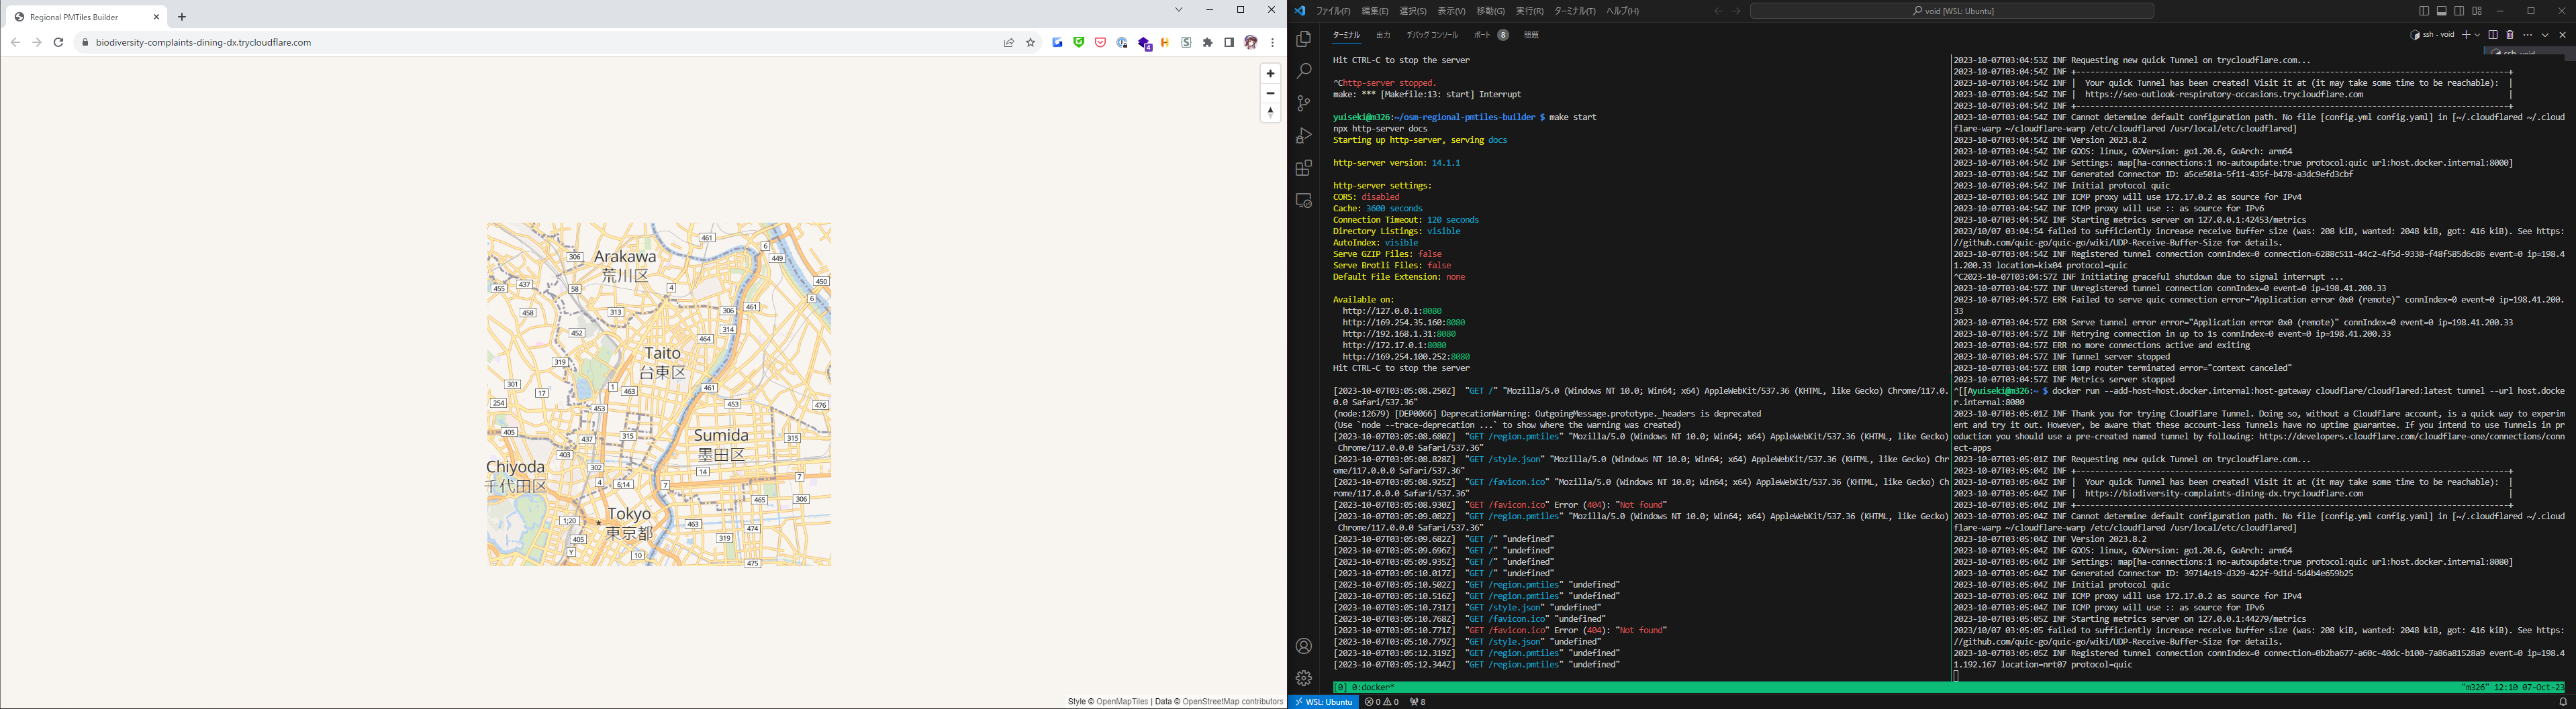2576x709 pixels.
Task: Go back in VS Code navigation
Action: [x=1718, y=11]
